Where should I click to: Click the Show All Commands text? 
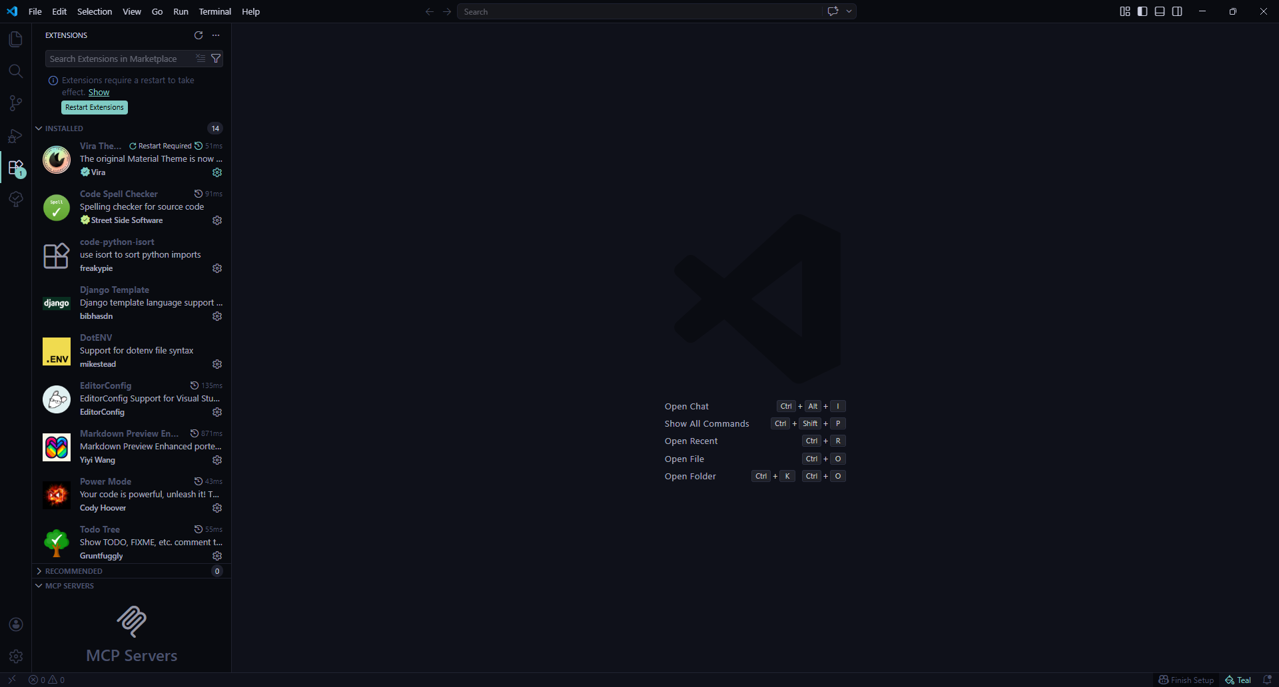click(707, 423)
